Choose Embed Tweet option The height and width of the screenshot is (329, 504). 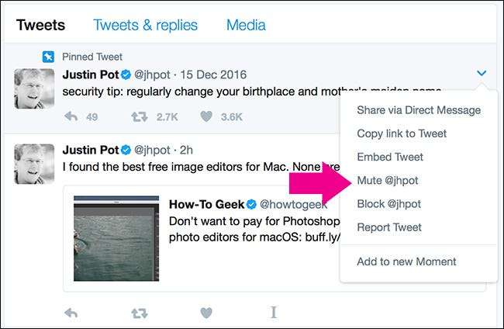pyautogui.click(x=390, y=157)
